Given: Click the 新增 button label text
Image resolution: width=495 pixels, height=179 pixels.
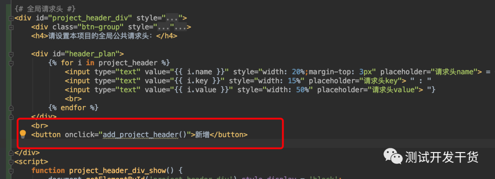Looking at the screenshot, I should [x=203, y=135].
